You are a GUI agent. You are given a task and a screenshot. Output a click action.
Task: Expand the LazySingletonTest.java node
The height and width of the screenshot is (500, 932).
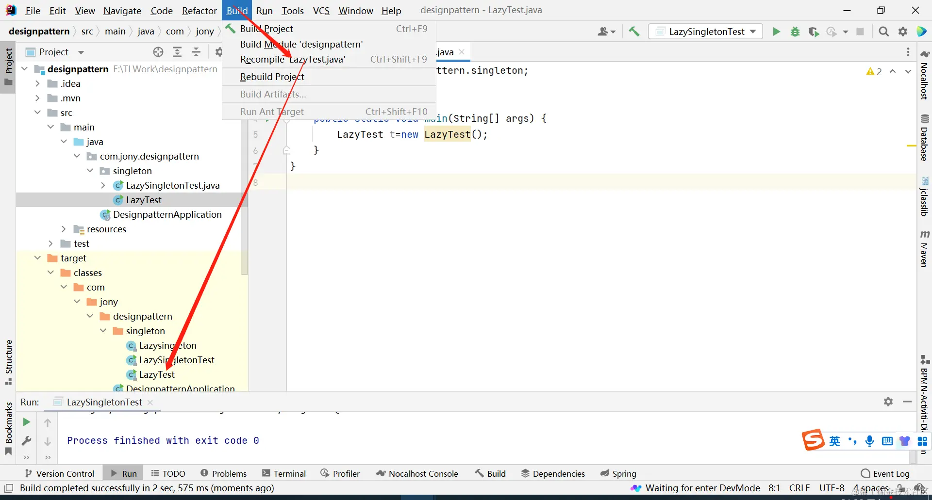click(103, 185)
